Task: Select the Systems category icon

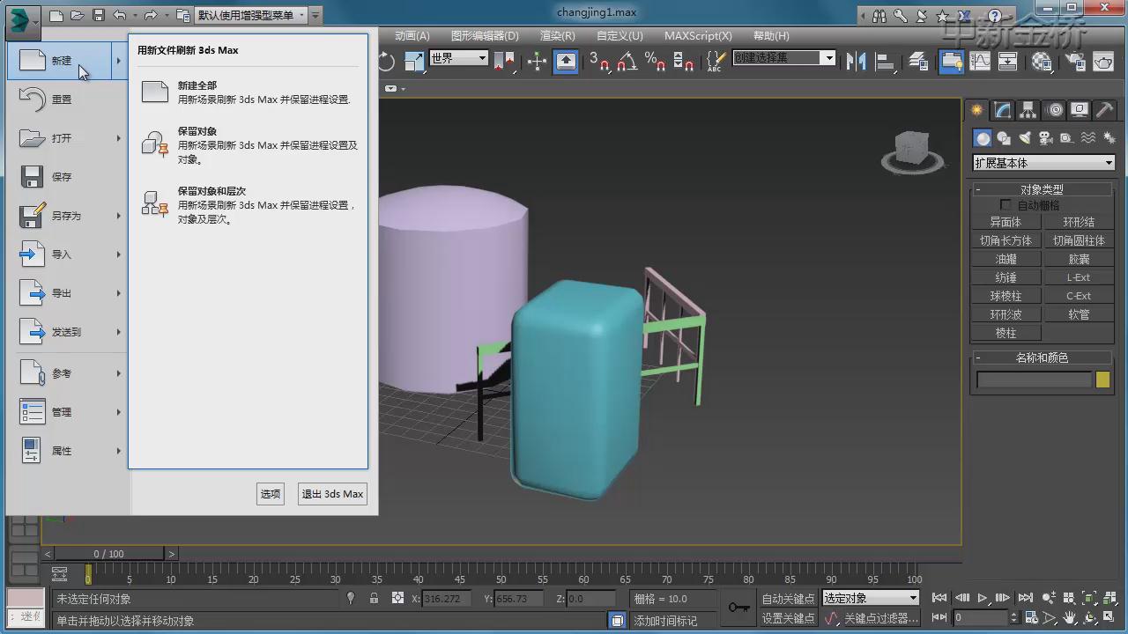Action: click(x=1109, y=138)
